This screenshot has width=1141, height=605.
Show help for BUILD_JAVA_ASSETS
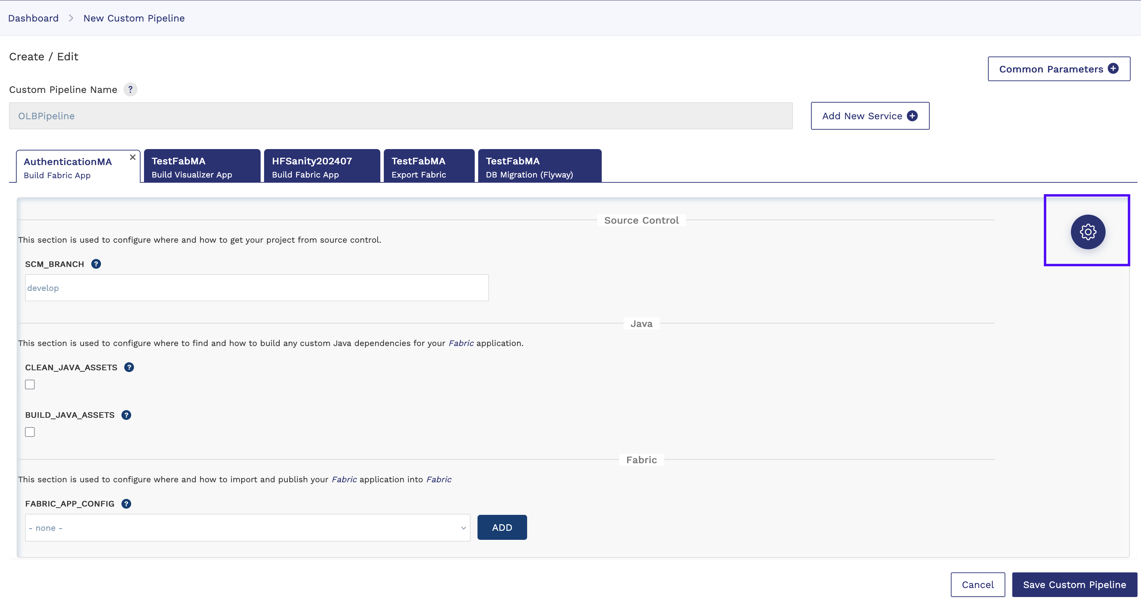[x=126, y=415]
